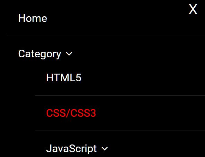Select the HTML5 submenu entry
This screenshot has height=157, width=205.
point(64,77)
